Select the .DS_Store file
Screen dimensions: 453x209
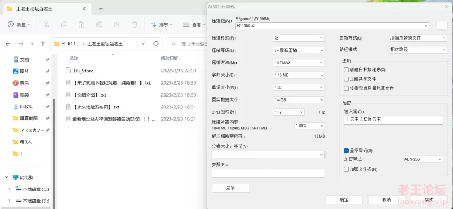(83, 71)
